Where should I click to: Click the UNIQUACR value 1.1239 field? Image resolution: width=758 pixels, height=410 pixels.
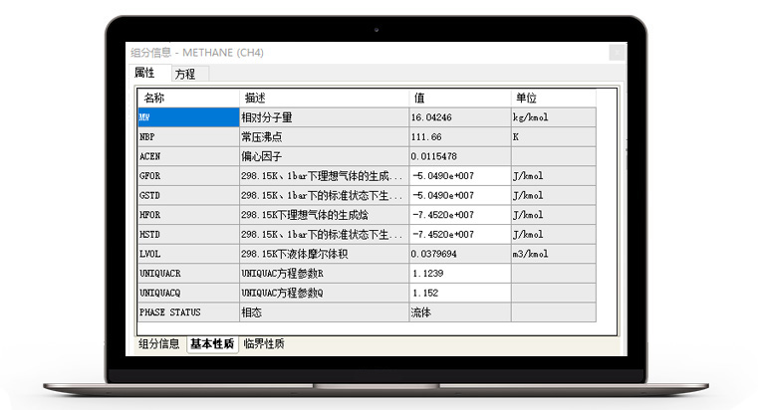459,274
